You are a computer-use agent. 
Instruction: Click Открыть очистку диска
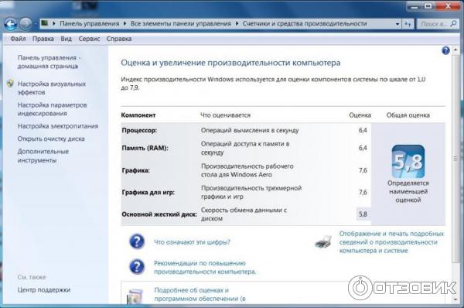click(51, 139)
